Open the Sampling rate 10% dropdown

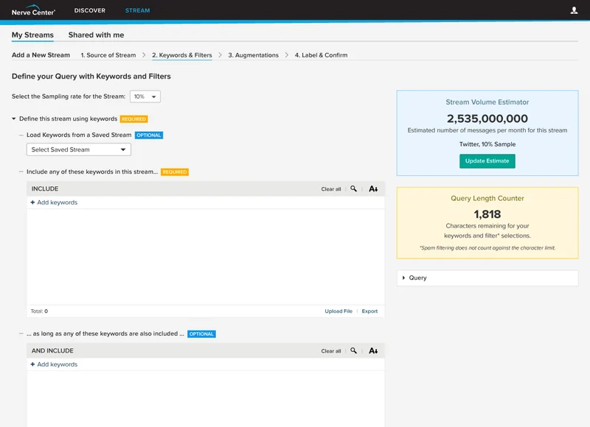tap(145, 96)
